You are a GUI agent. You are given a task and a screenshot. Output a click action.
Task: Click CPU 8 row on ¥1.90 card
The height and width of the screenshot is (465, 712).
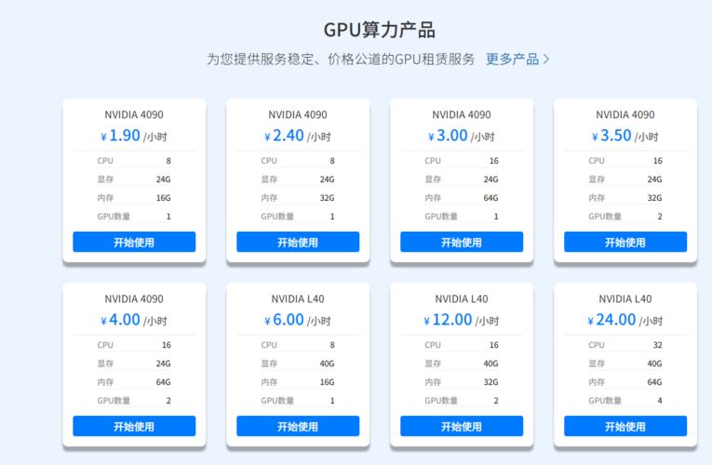(x=134, y=161)
